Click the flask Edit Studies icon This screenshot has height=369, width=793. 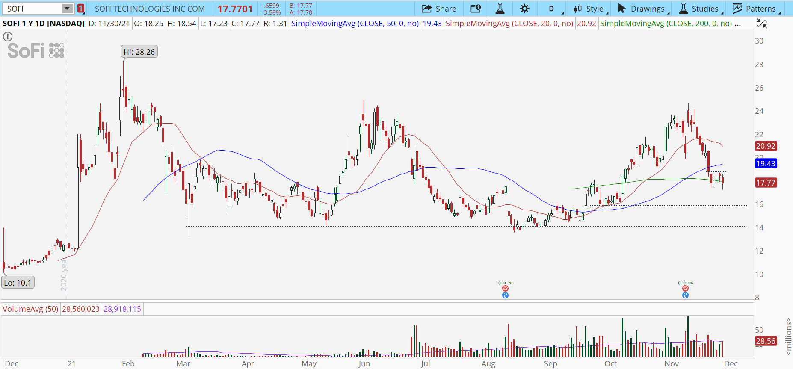(500, 9)
